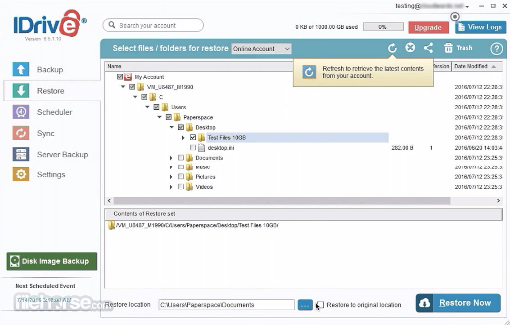Toggle the Paperspace folder checkbox
The width and height of the screenshot is (510, 325).
[x=168, y=117]
